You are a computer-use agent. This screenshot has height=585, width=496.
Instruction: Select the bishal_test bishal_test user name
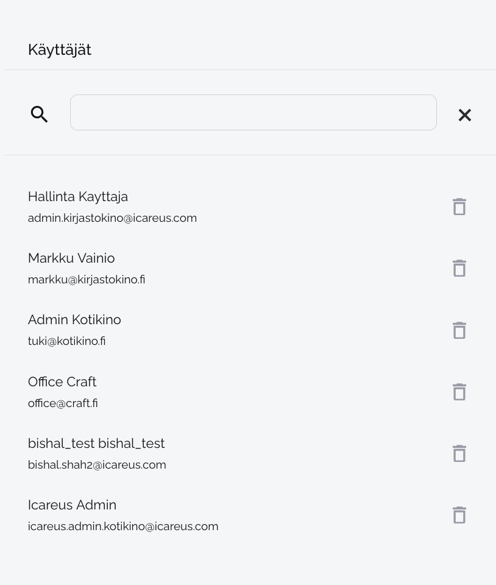pos(96,444)
